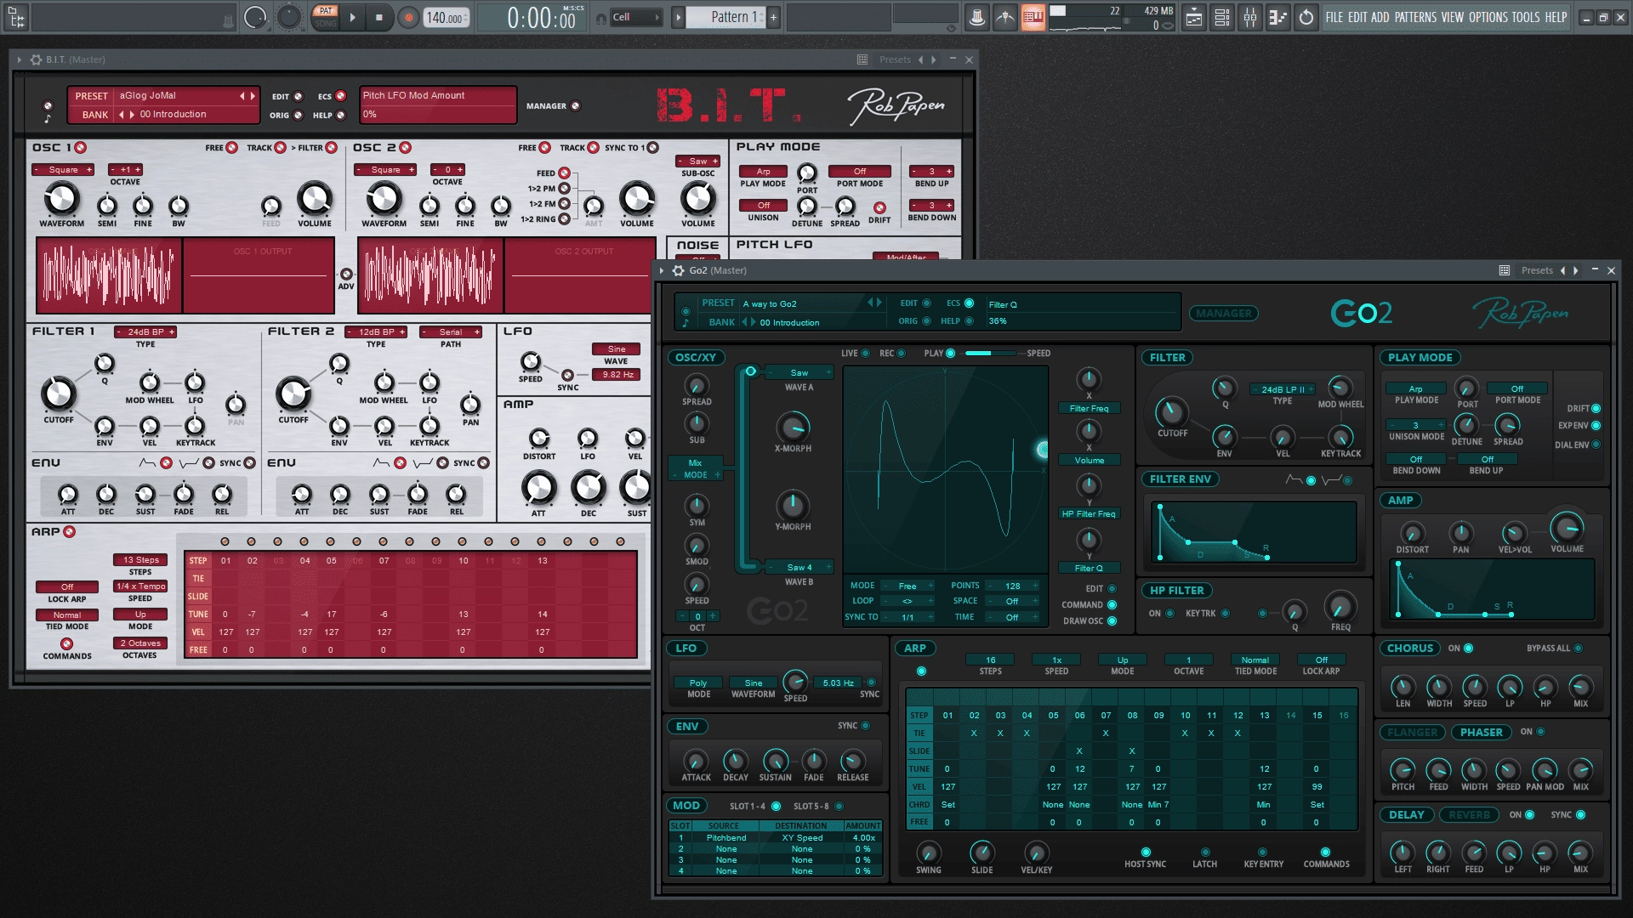Toggle ARP power button in B.I.T.
The width and height of the screenshot is (1633, 918).
[x=70, y=532]
